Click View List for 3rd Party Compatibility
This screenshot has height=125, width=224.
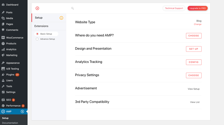pos(195,102)
